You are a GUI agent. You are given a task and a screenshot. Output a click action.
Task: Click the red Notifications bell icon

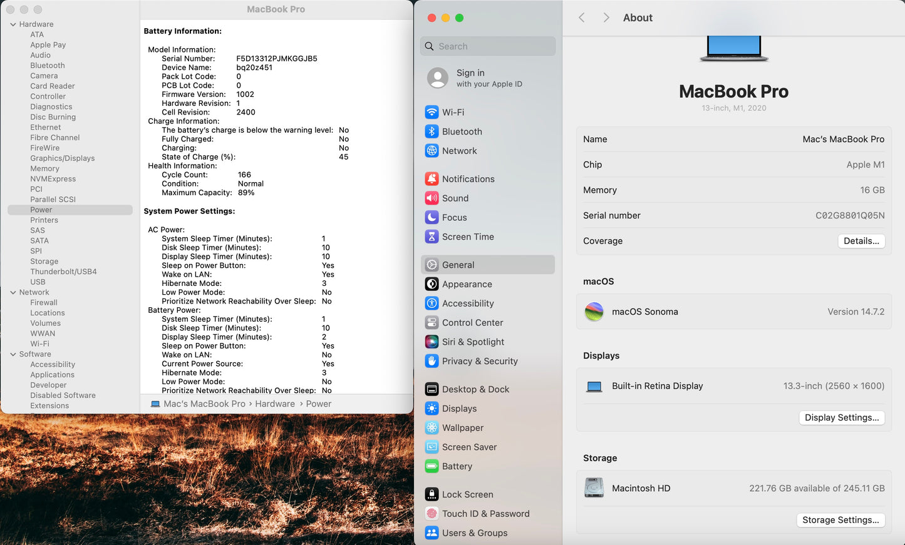(432, 179)
